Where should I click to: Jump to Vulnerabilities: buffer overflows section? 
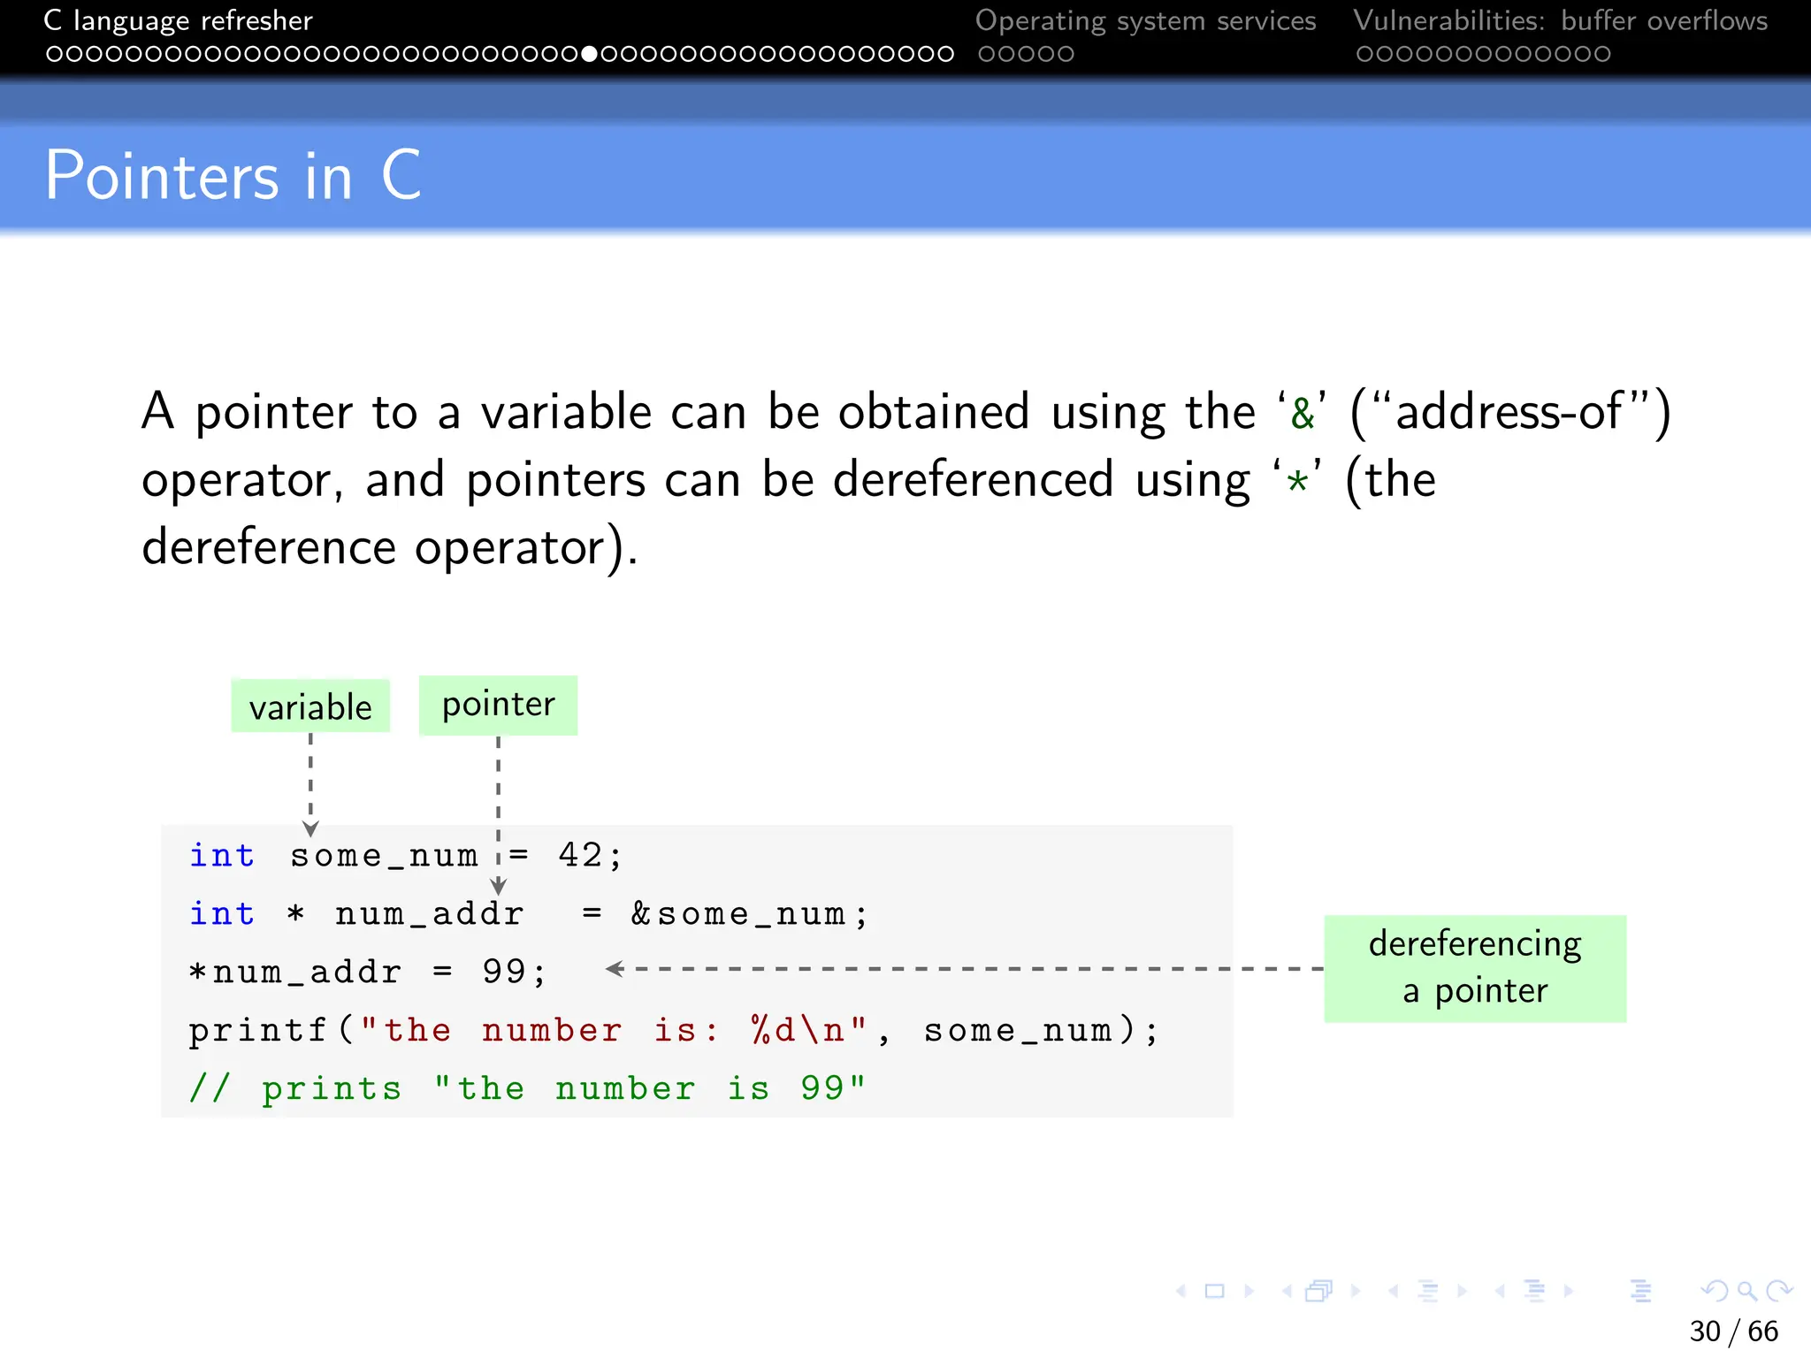tap(1560, 20)
